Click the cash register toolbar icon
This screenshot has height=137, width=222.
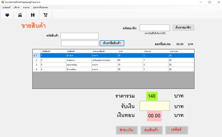20,15
